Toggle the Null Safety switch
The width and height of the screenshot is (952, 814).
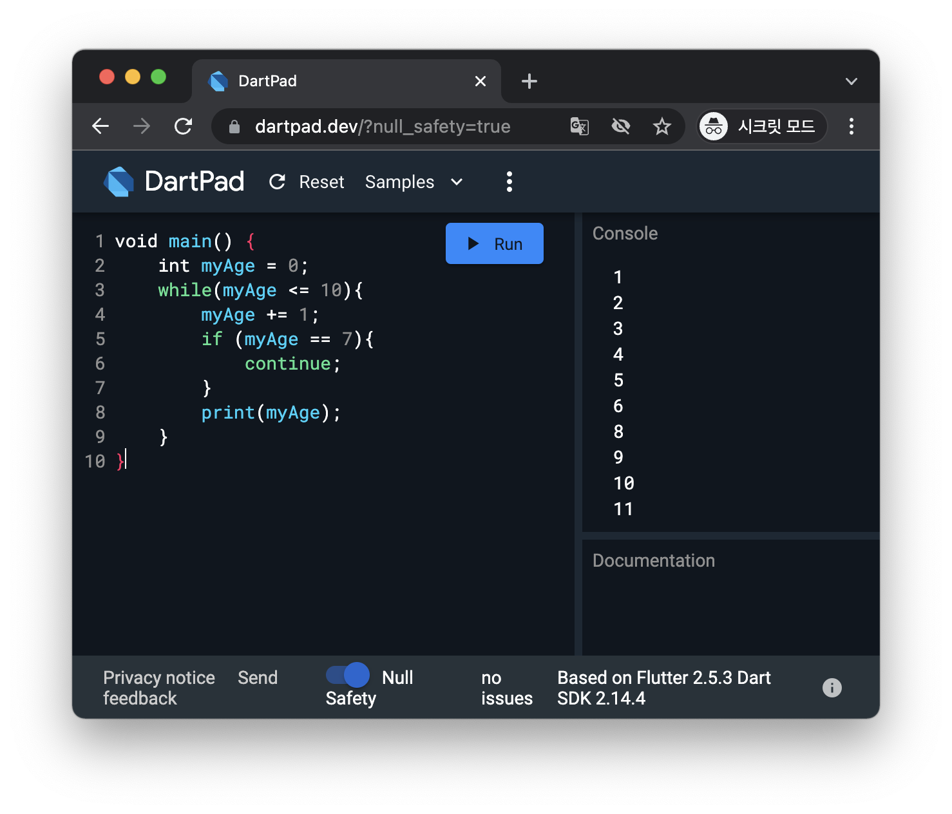point(348,675)
